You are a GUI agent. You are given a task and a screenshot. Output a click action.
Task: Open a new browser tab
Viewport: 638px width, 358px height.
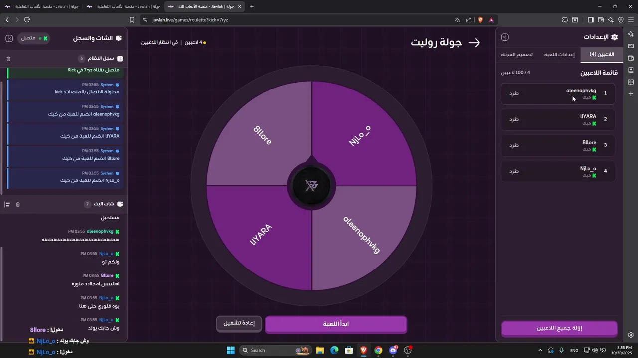click(x=252, y=6)
